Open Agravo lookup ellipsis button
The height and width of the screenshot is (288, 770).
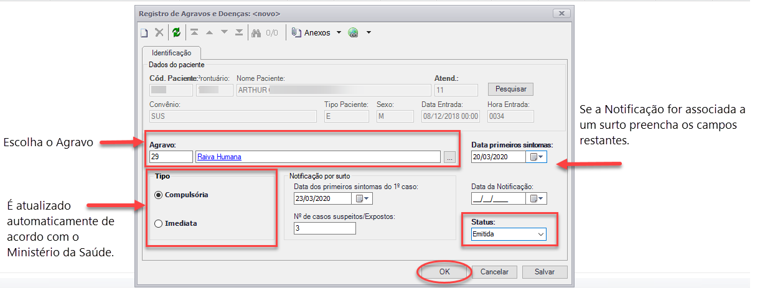tap(450, 157)
